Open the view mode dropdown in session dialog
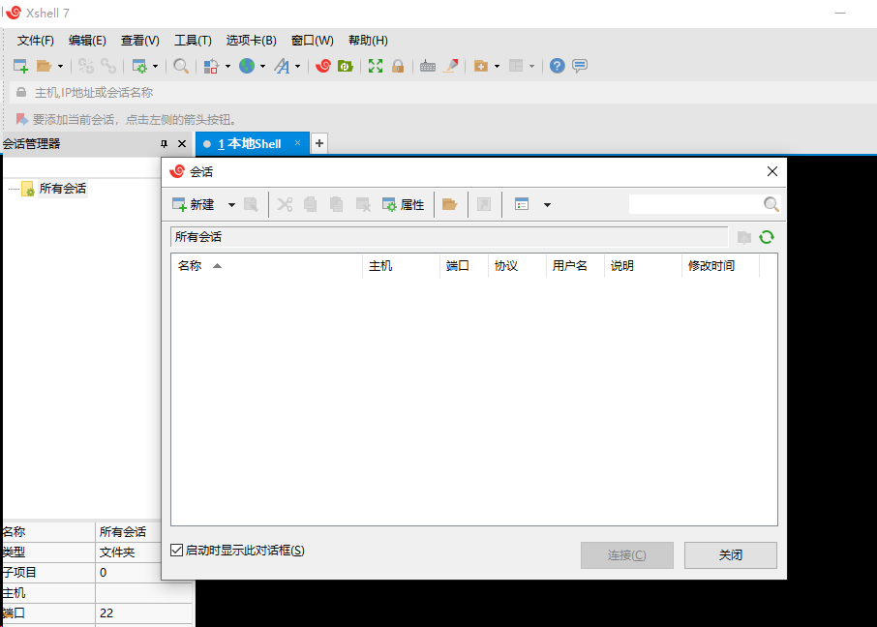 point(547,204)
